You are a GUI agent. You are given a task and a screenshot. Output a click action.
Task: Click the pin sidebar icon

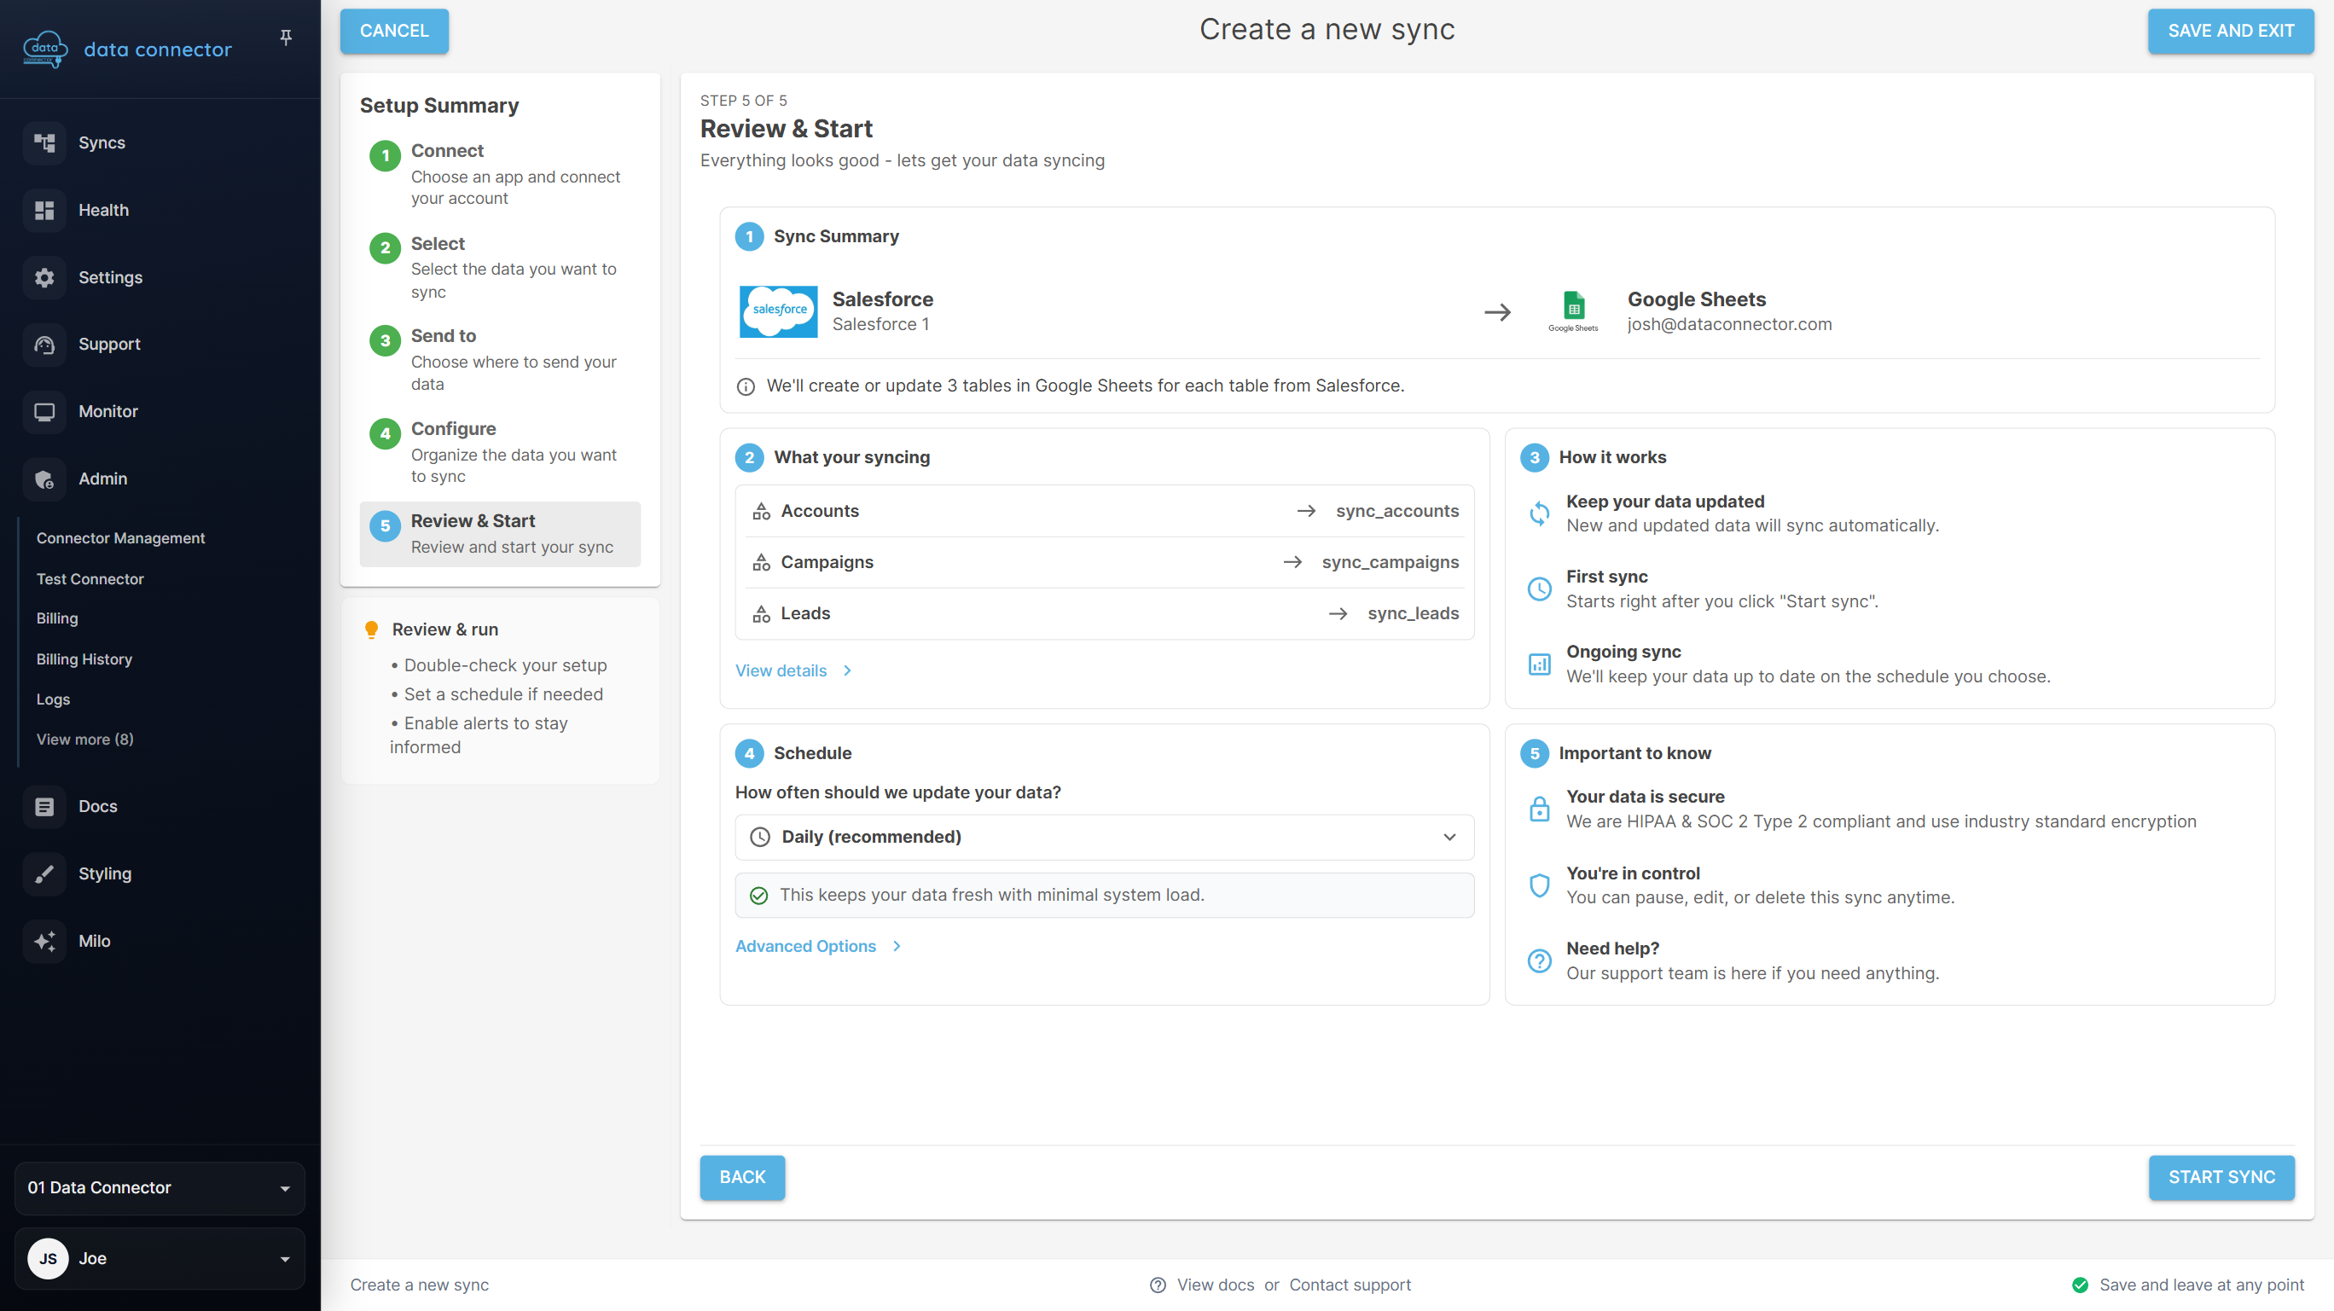[x=286, y=38]
